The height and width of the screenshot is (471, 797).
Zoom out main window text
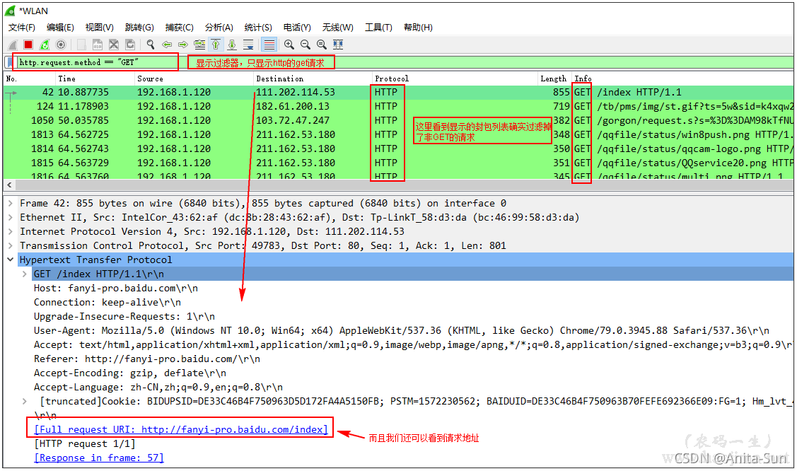click(x=305, y=45)
